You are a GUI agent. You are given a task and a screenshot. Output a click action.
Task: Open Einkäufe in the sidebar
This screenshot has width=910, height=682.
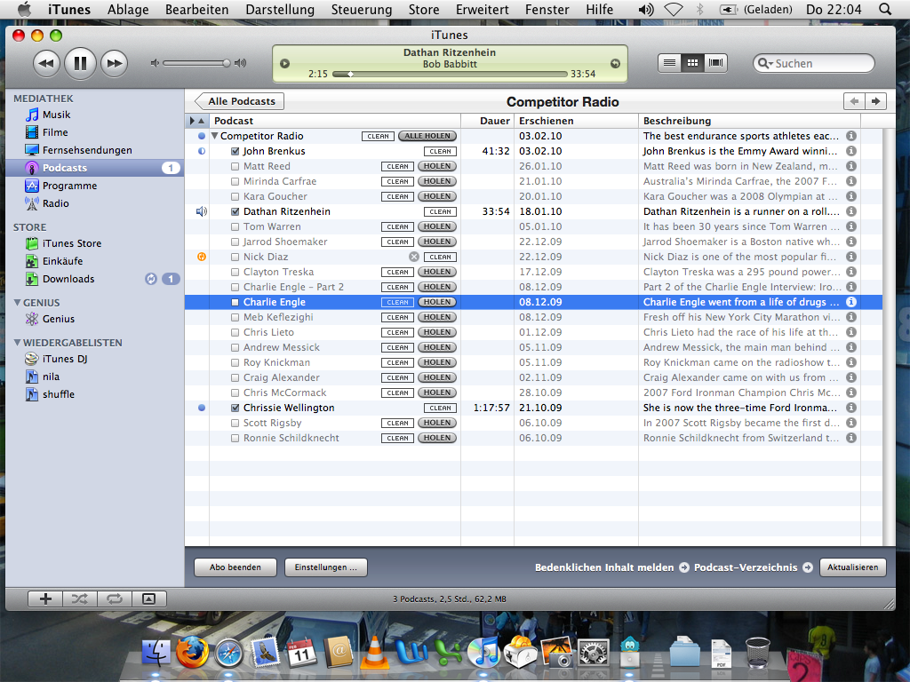pyautogui.click(x=62, y=261)
